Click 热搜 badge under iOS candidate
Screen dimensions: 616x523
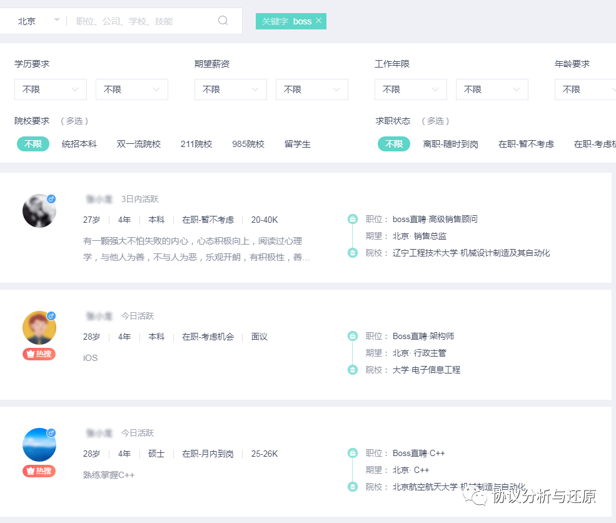tap(39, 354)
